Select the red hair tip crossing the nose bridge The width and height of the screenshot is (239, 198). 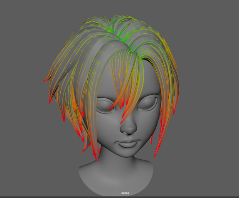(x=124, y=117)
